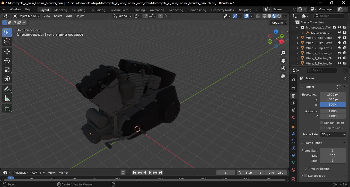
Task: Play the animation forward
Action: click(150, 173)
